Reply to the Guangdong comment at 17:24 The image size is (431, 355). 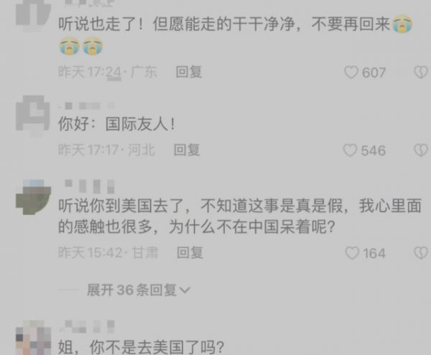(189, 72)
